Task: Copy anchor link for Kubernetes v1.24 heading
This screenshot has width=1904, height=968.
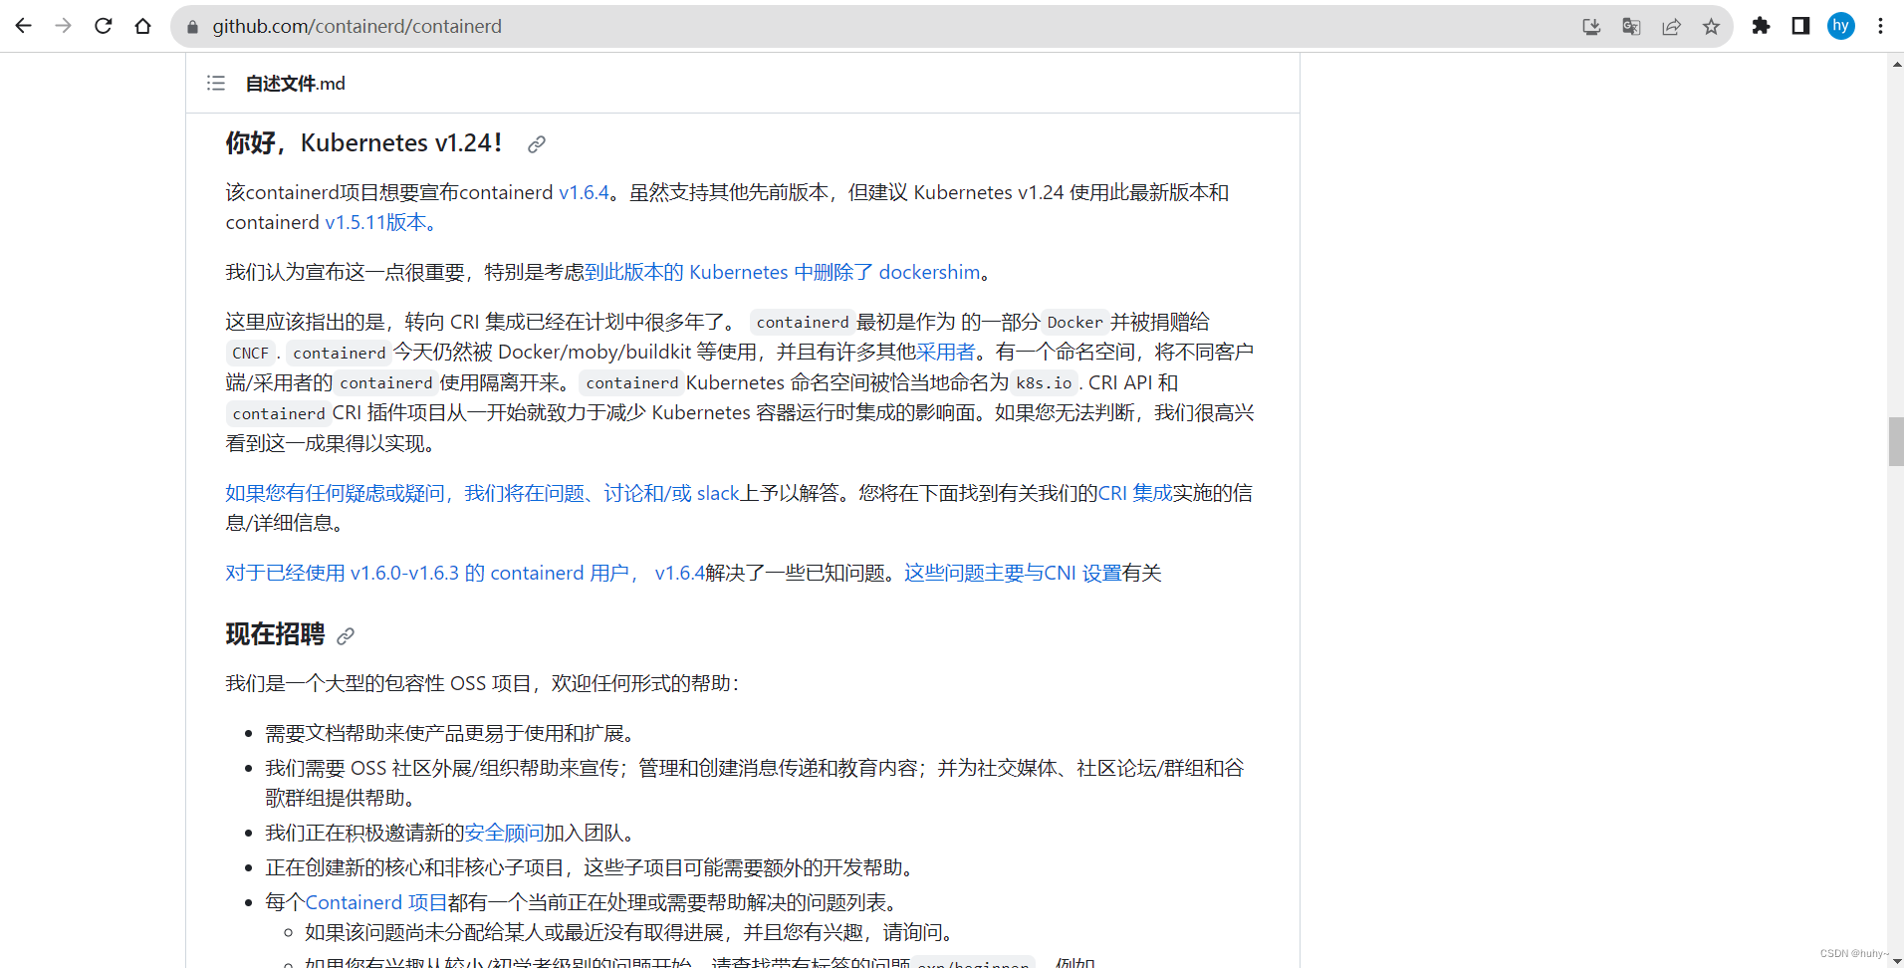Action: (537, 144)
